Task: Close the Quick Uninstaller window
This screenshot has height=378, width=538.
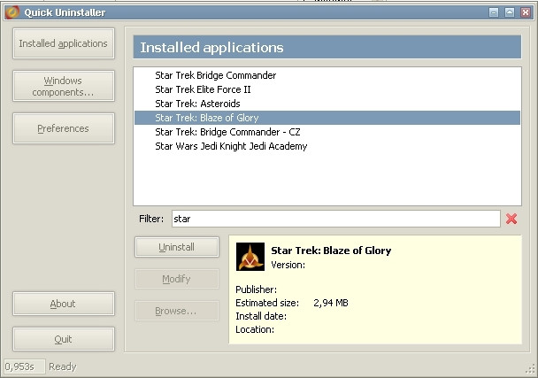Action: pos(526,12)
